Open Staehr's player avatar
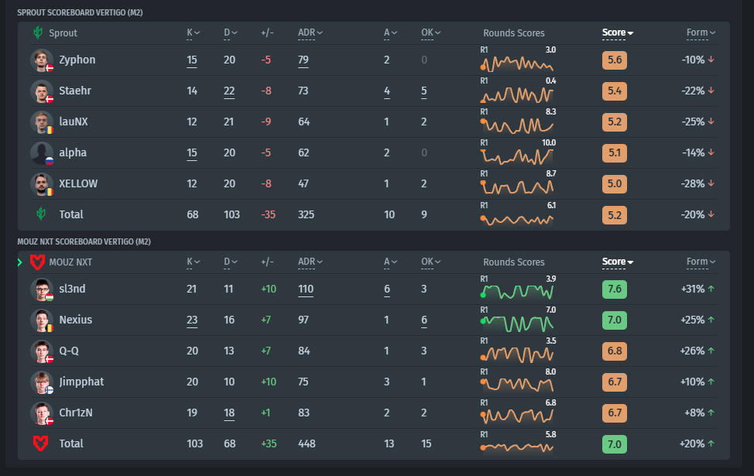This screenshot has width=754, height=476. coord(42,91)
